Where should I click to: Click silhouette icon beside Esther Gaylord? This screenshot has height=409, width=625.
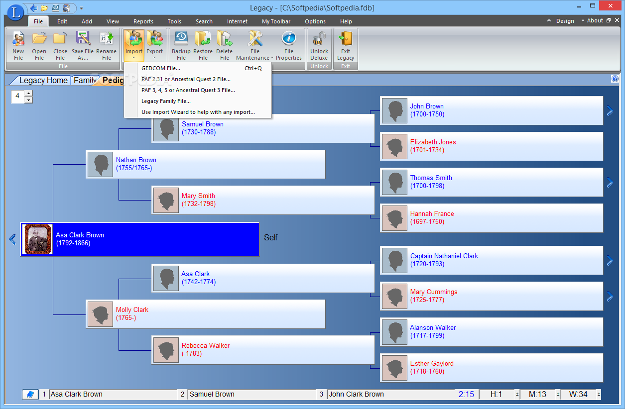[x=394, y=368]
